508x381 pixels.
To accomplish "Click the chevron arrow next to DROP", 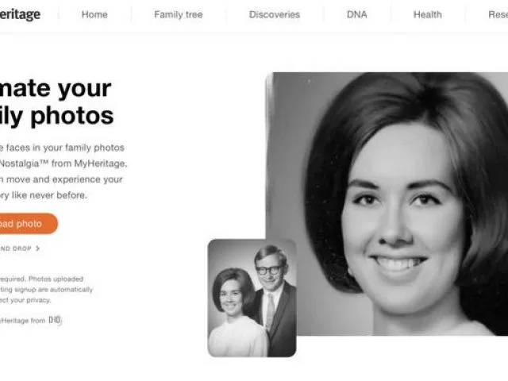I will [37, 248].
